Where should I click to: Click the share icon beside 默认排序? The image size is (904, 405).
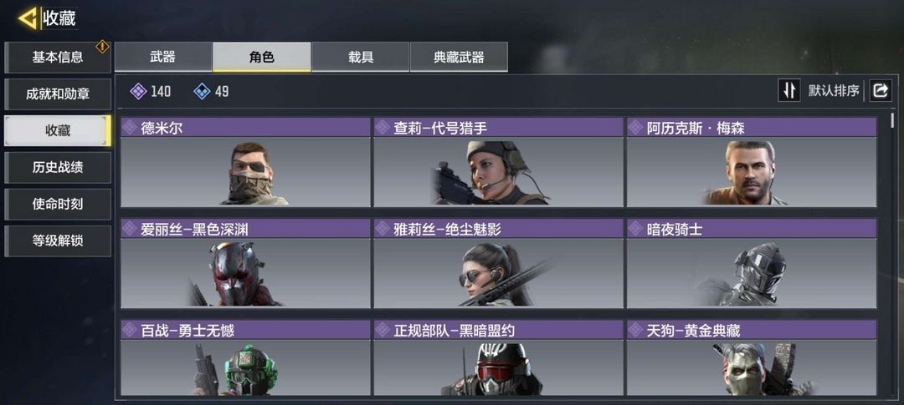tap(881, 90)
